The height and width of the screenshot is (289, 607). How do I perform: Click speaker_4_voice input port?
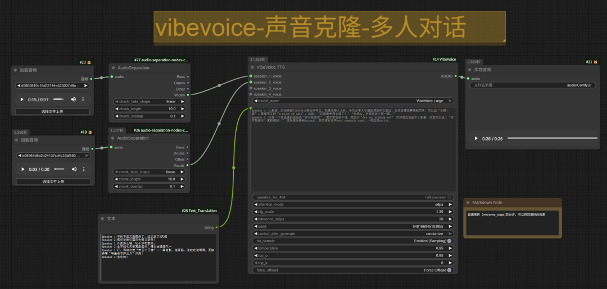[251, 94]
